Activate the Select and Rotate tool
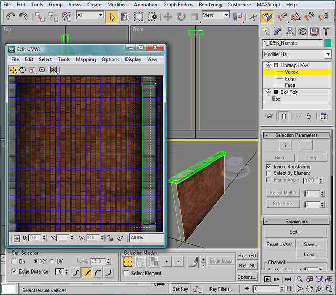336x295 pixels. coord(182,16)
